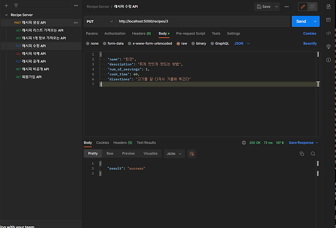
Task: Click the Beautify link
Action: tap(310, 43)
